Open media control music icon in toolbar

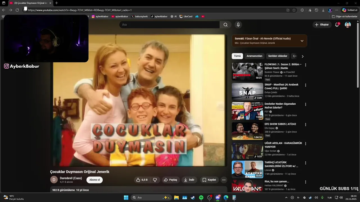coord(310,10)
